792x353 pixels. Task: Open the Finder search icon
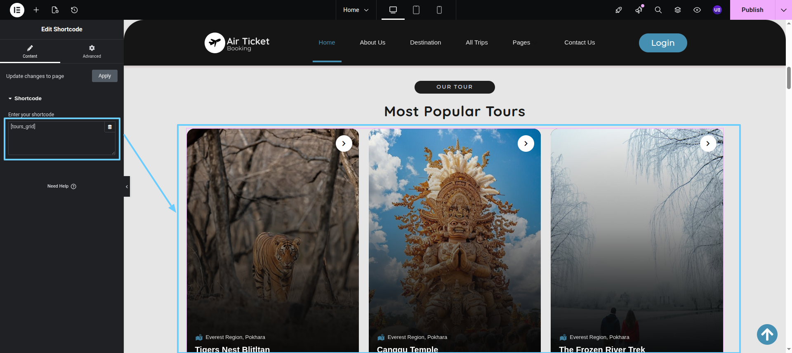[x=658, y=10]
